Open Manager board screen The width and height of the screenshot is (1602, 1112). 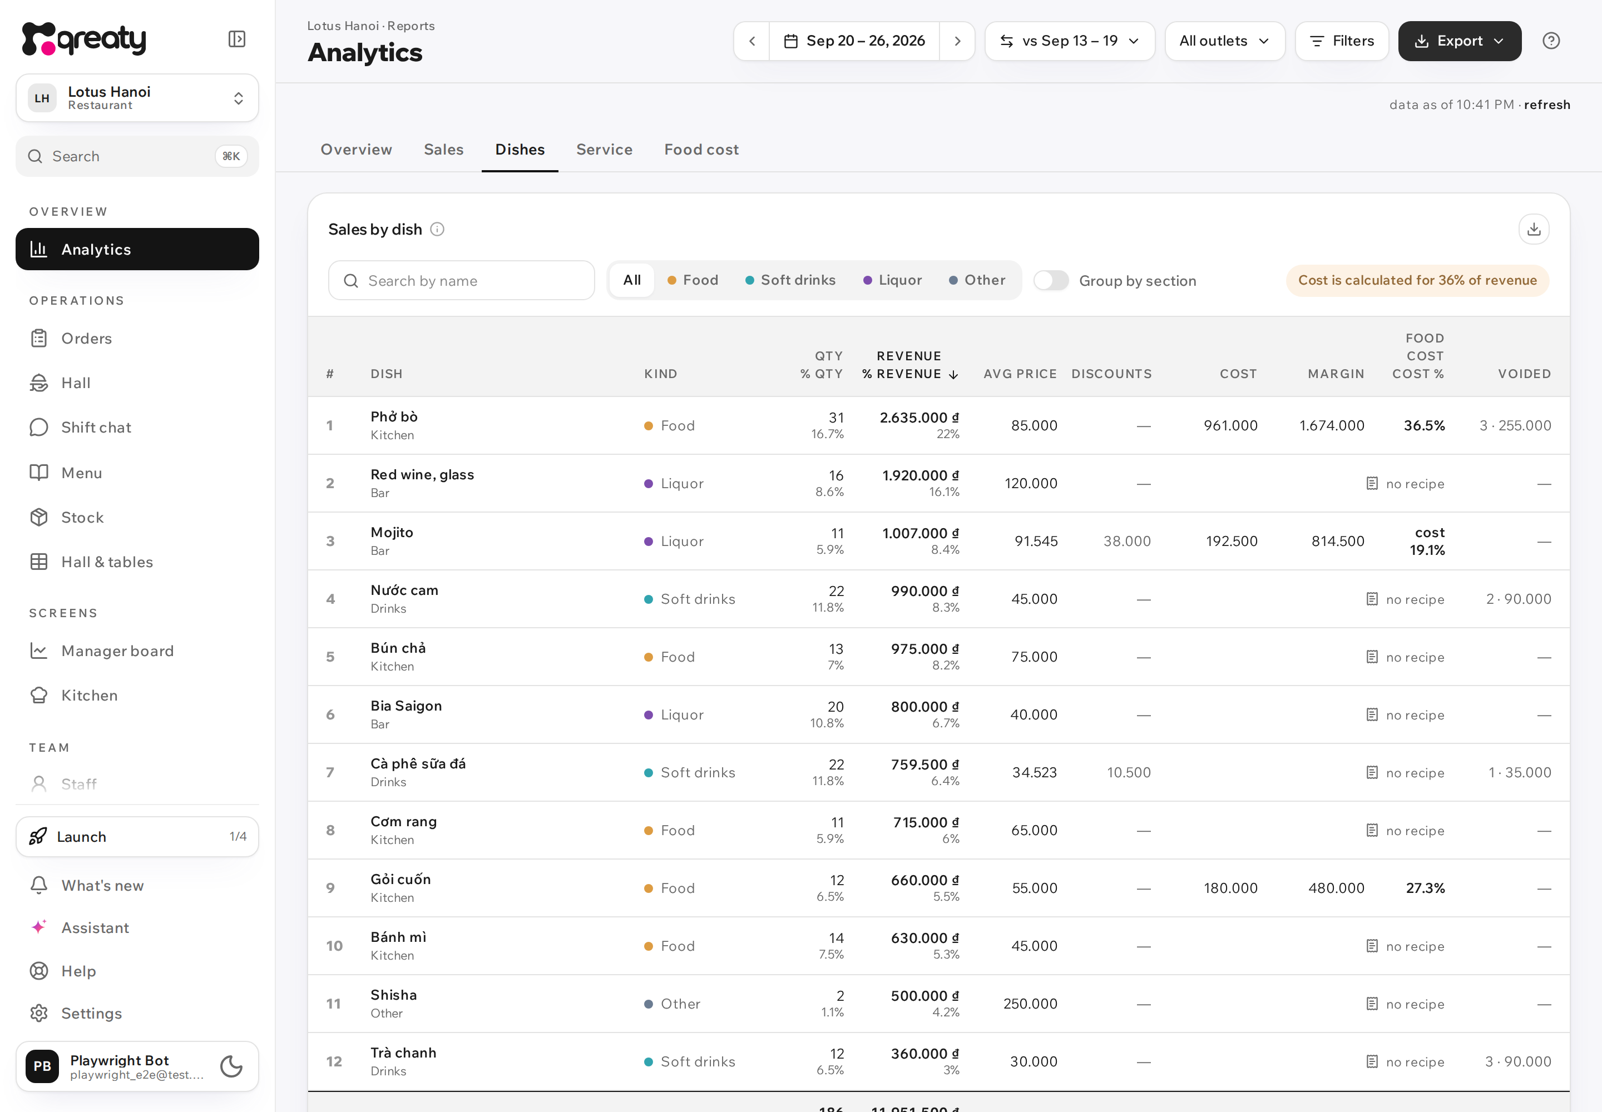[x=137, y=652]
